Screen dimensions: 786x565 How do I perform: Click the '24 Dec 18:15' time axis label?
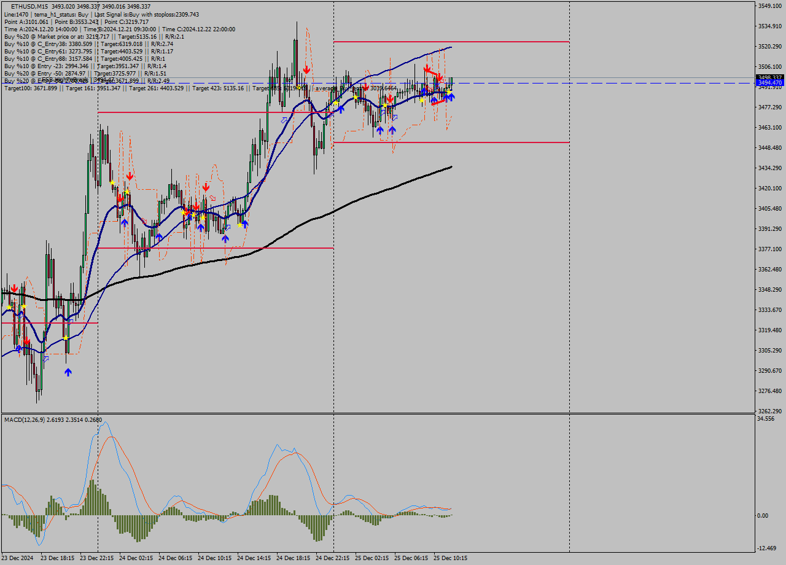[x=294, y=559]
